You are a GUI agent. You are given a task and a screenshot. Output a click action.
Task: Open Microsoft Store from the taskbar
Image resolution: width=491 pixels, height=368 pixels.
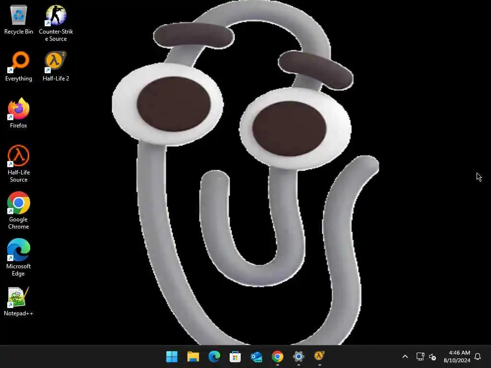pyautogui.click(x=235, y=356)
